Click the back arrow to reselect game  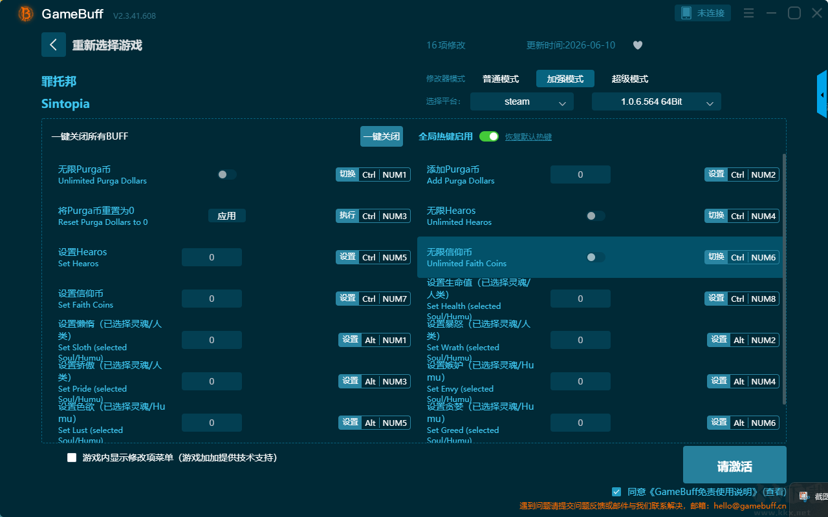[54, 45]
